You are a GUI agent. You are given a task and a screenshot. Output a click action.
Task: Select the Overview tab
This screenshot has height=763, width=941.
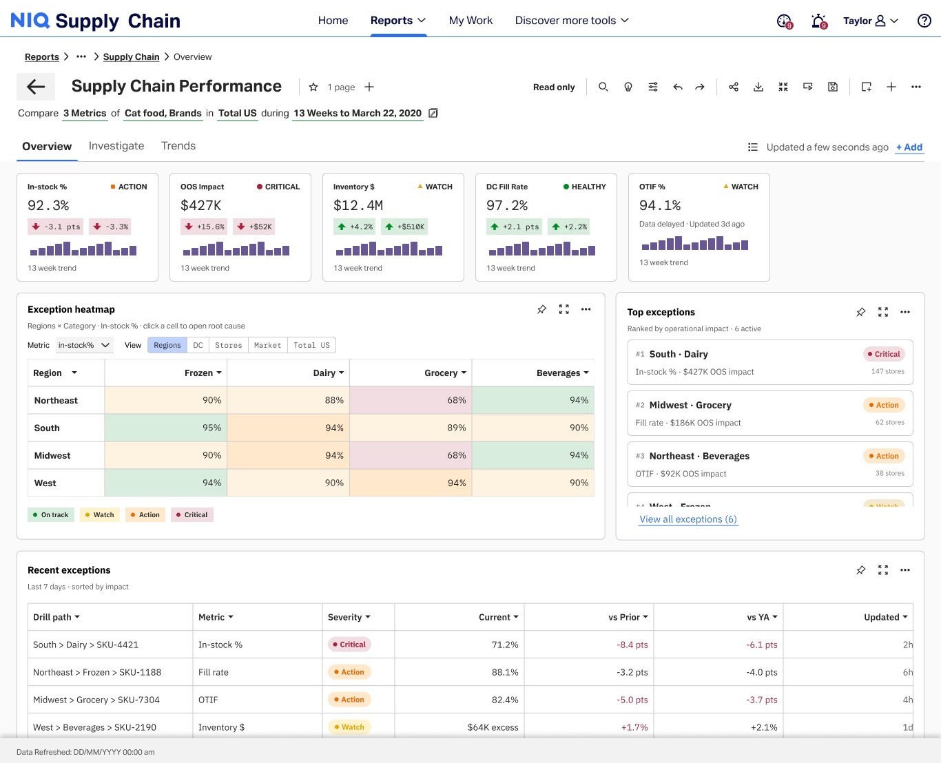[47, 146]
